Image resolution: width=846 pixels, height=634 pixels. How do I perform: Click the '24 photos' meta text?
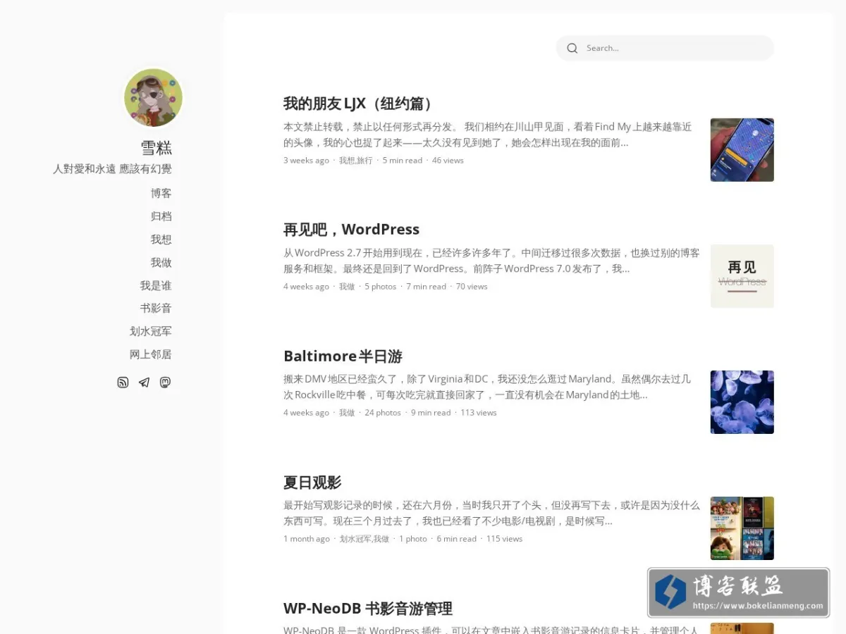(383, 413)
